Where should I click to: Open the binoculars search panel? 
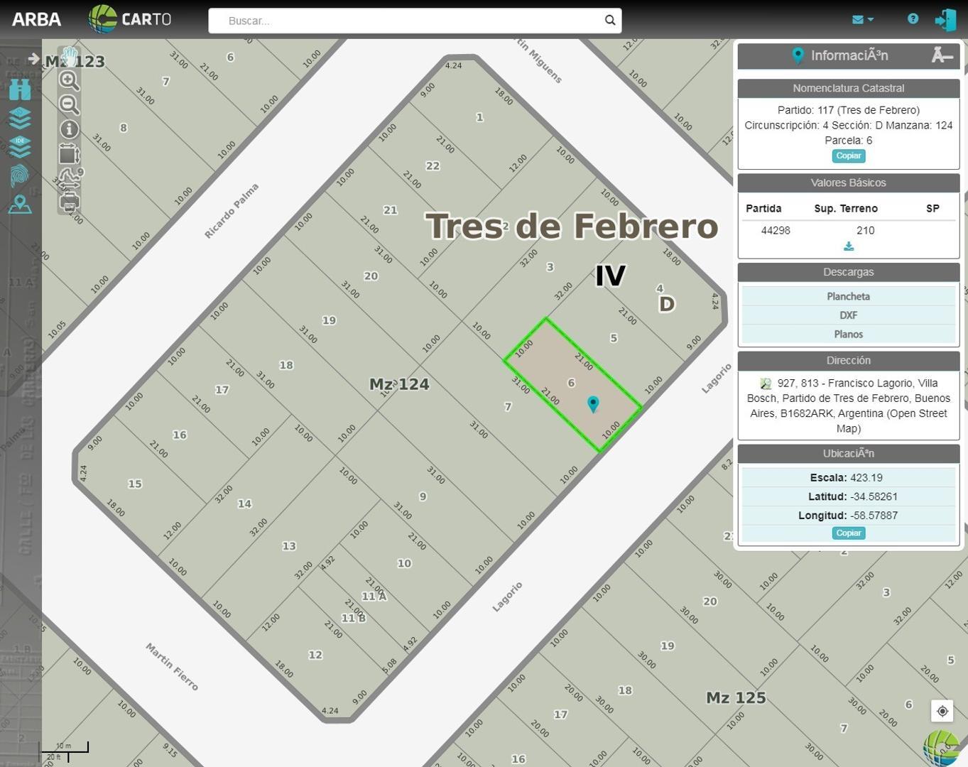coord(20,89)
